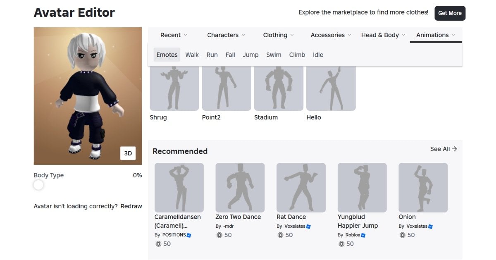Switch to the Idle animation tab
496x260 pixels.
318,55
